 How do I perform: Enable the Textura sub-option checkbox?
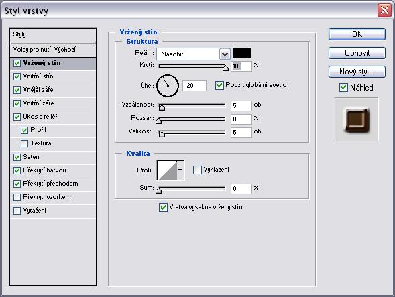click(x=24, y=143)
